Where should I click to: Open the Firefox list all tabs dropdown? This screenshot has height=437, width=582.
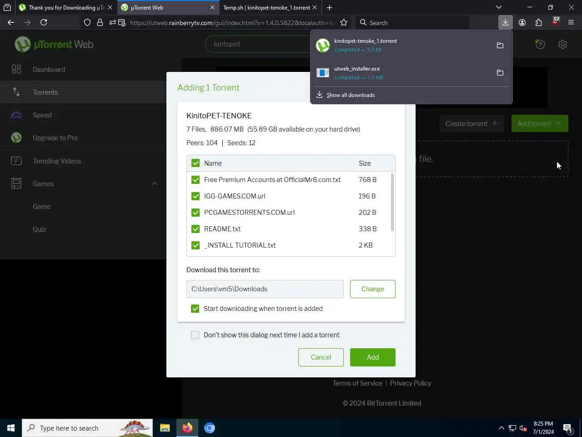coord(499,7)
